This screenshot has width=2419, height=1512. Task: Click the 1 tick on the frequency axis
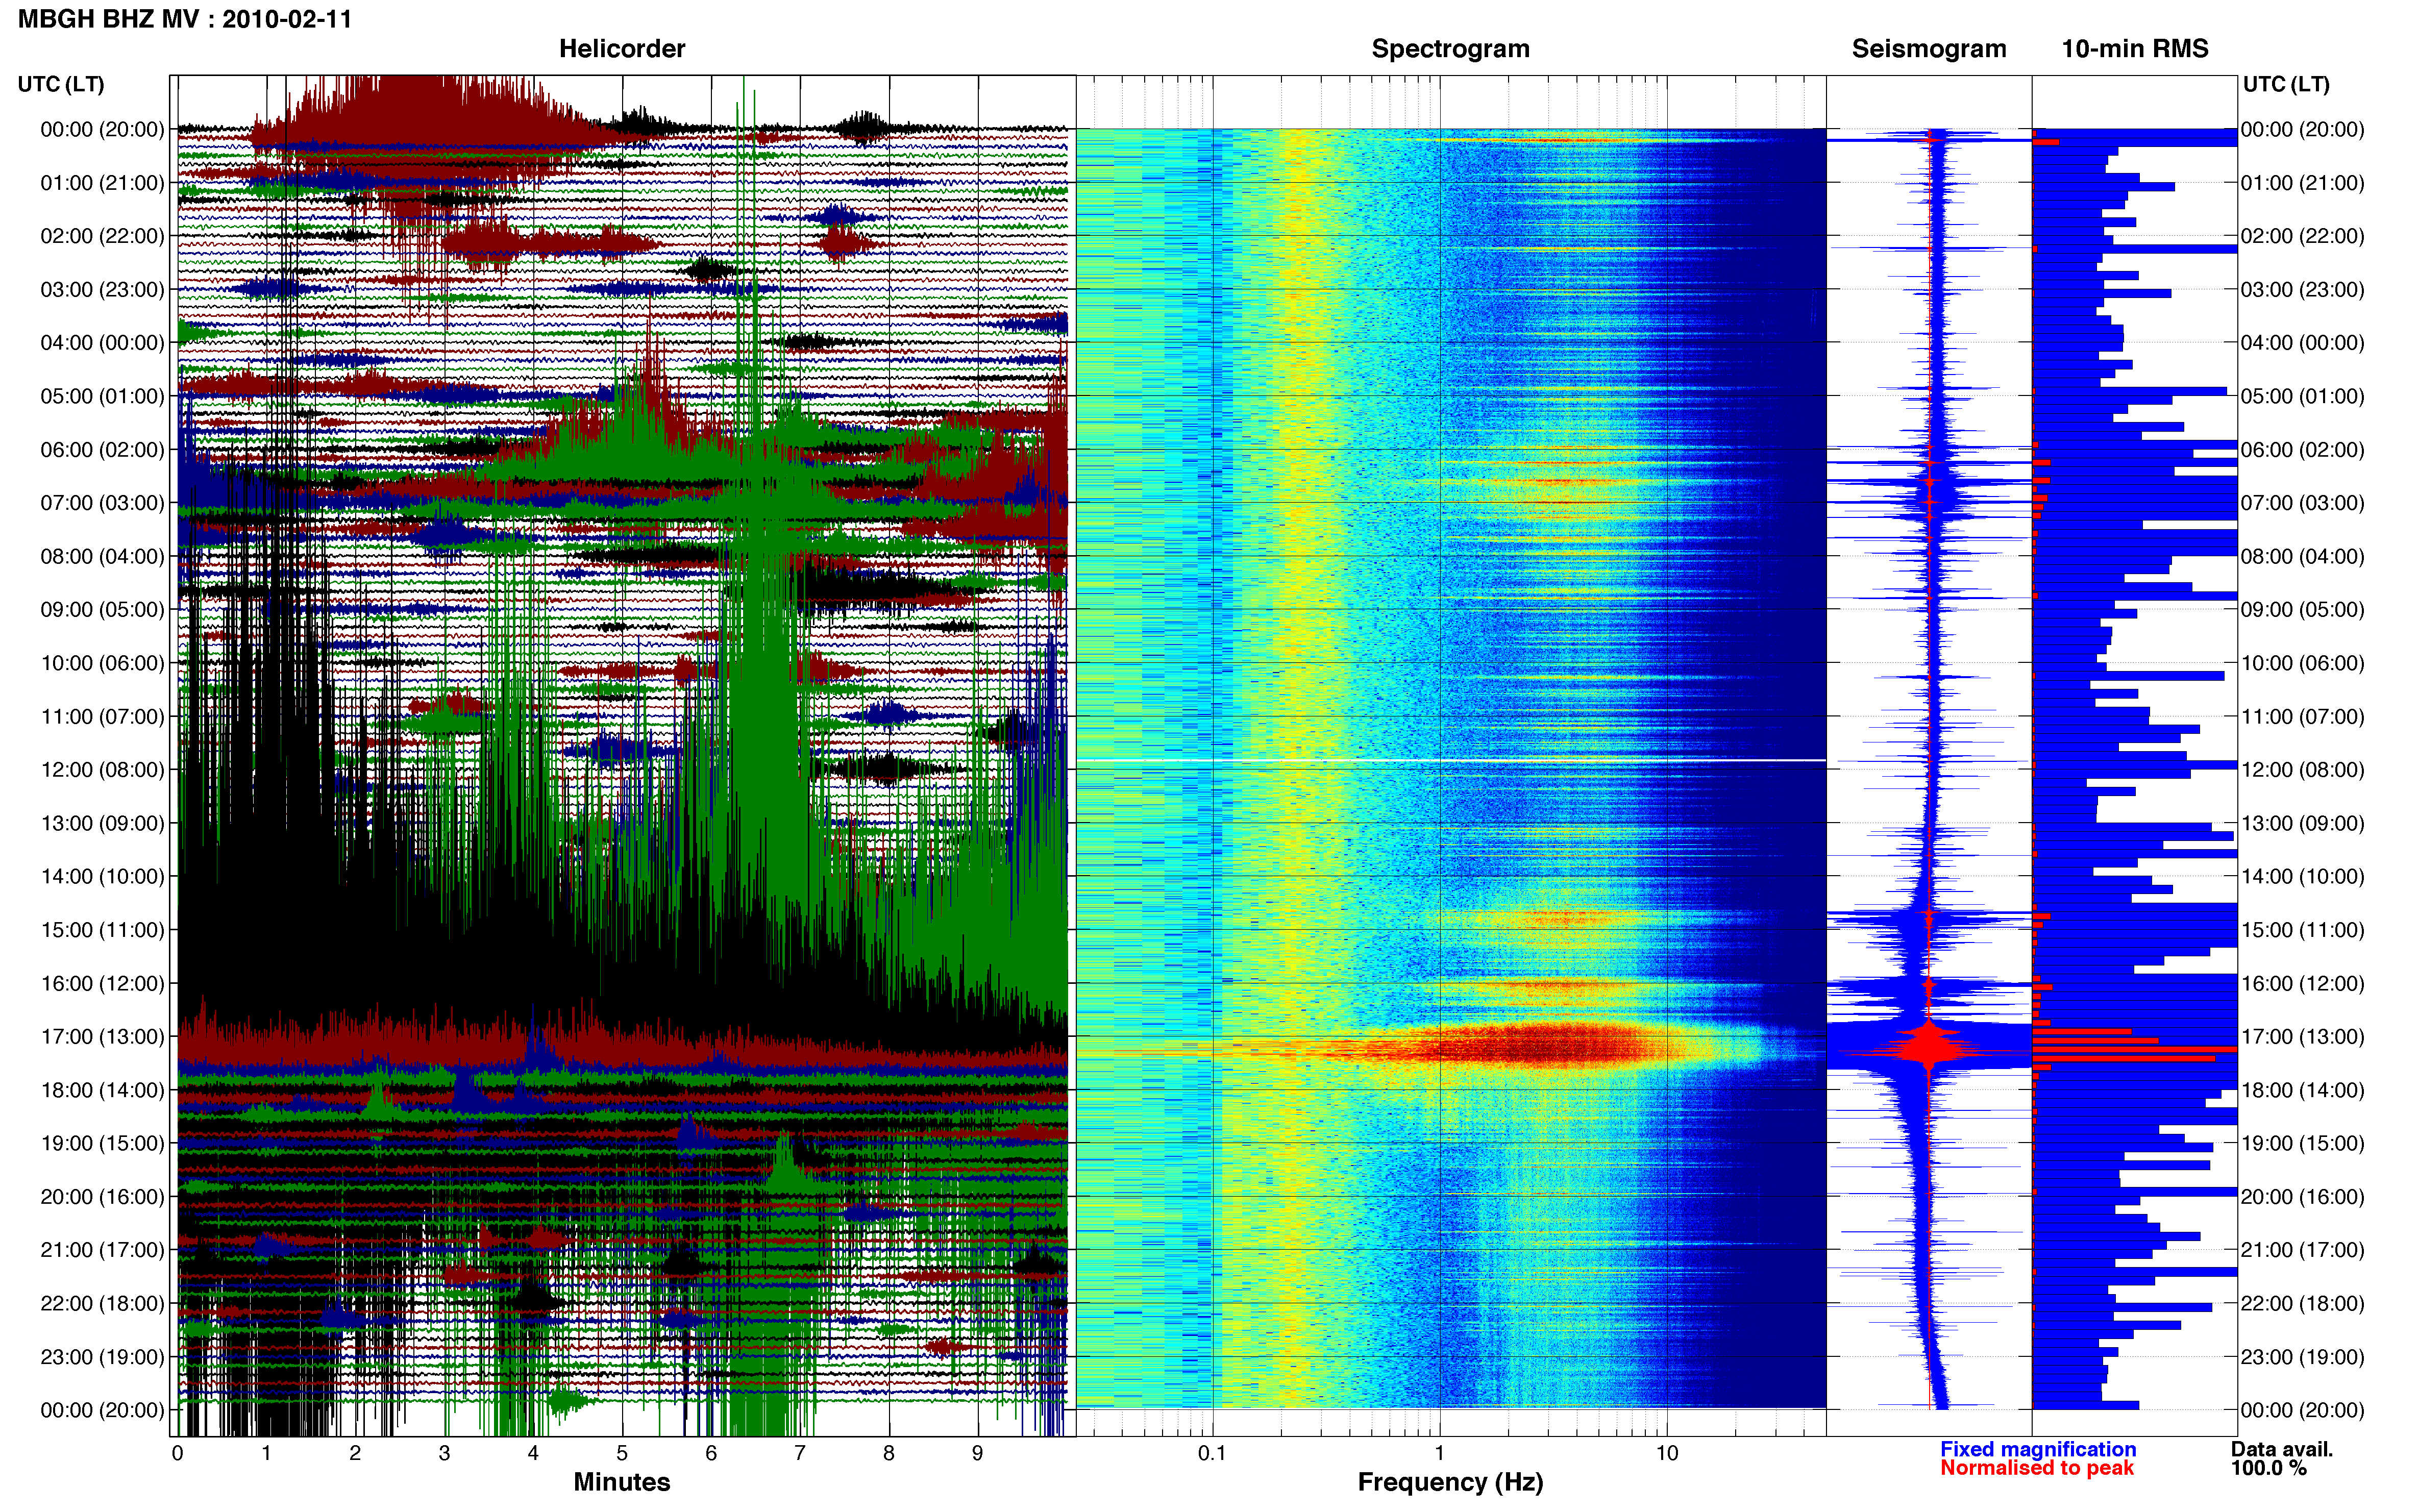tap(1439, 1453)
